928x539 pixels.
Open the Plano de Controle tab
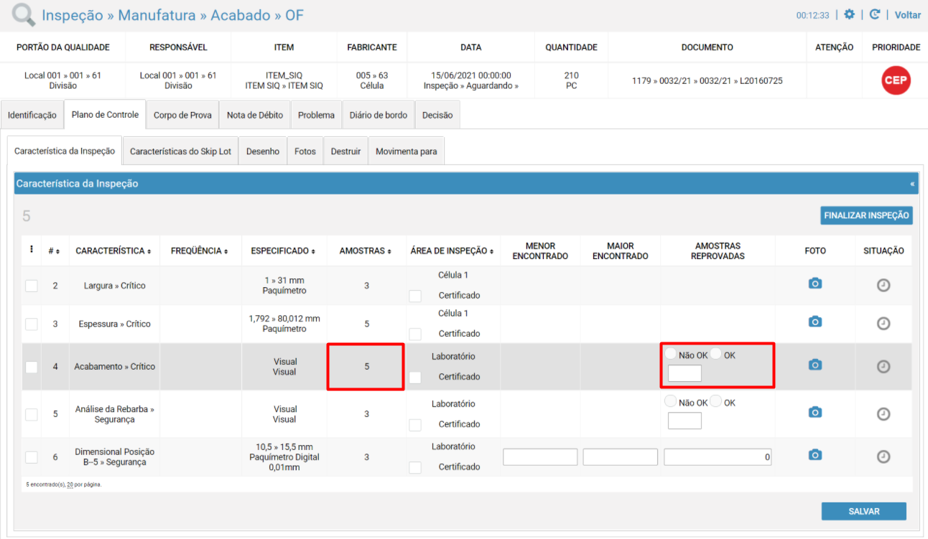[105, 115]
